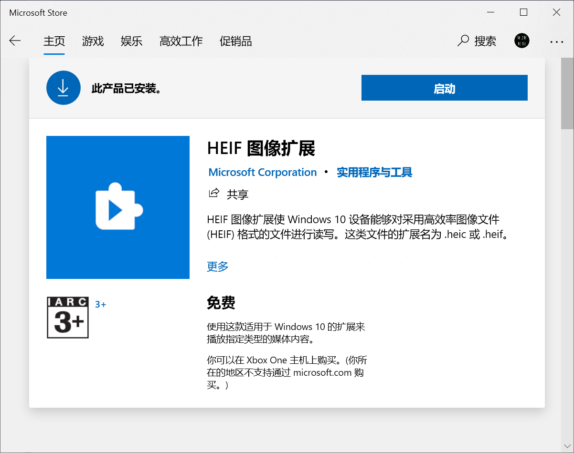The image size is (574, 453).
Task: Click the 3+ rating details link
Action: (100, 304)
